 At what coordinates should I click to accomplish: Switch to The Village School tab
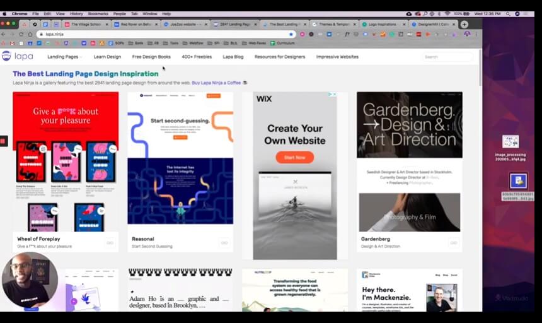click(86, 25)
